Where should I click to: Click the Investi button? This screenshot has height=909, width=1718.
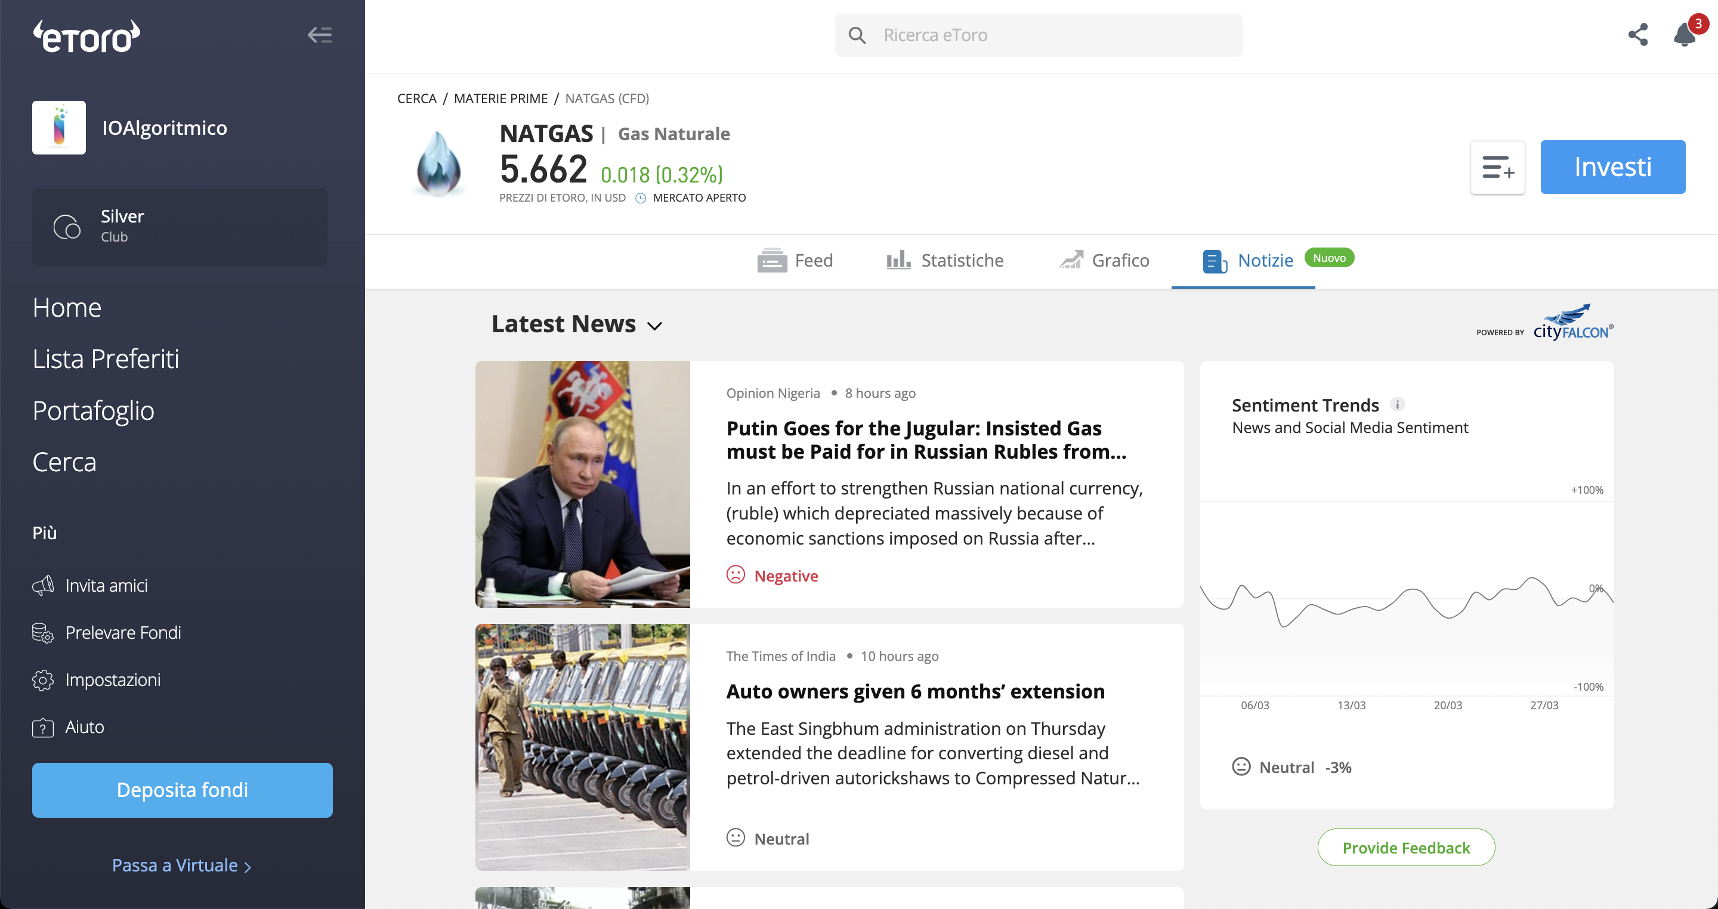(x=1612, y=167)
